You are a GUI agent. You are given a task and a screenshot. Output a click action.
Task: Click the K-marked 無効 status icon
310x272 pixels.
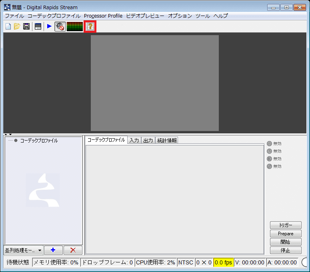coord(269,159)
